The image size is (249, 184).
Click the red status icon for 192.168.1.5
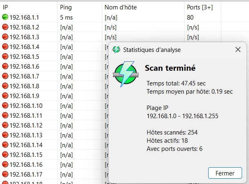tap(5, 57)
